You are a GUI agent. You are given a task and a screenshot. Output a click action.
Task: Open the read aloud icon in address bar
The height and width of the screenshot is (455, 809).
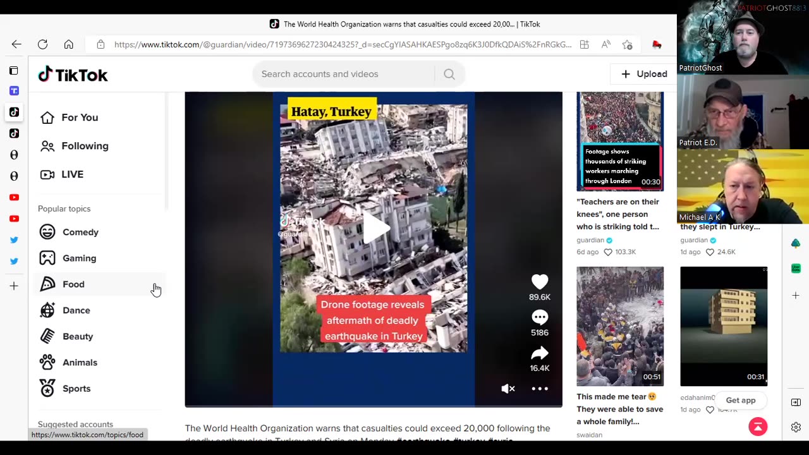tap(605, 44)
